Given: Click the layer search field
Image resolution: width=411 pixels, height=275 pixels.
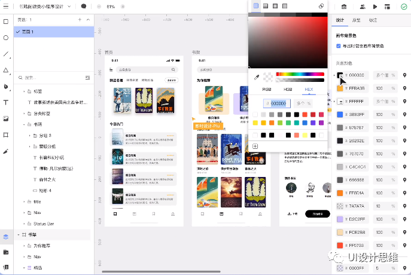Looking at the screenshot, I should point(51,78).
